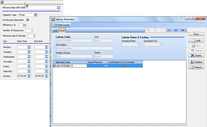Click the Always swap with Code field
Screen dimensions: 207x127
[42, 8]
